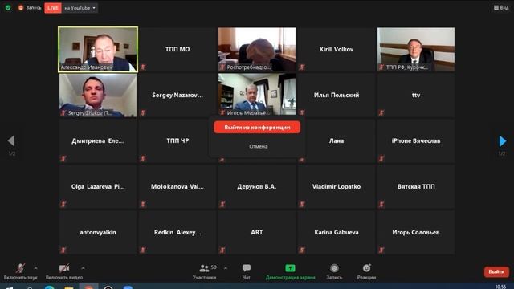The height and width of the screenshot is (289, 514).
Task: Select the Дерунов В.А. participant tile
Action: pos(257,187)
